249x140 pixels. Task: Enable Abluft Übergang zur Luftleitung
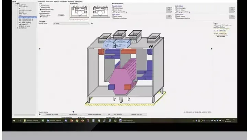click(176, 12)
